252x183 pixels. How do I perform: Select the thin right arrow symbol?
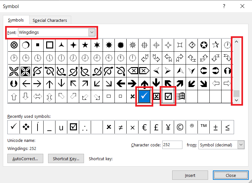coord(38,83)
